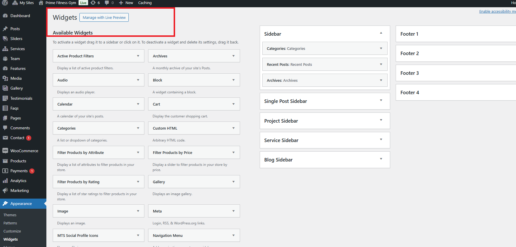
Task: Collapse the Sidebar widget area
Action: pos(381,33)
